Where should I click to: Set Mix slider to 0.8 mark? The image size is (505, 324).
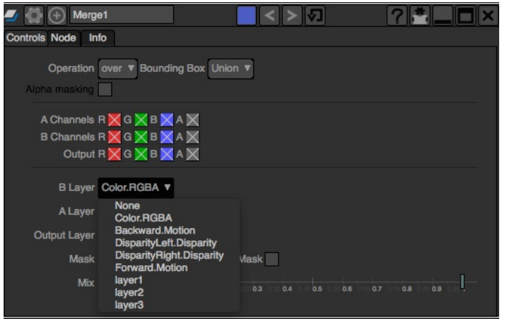402,282
